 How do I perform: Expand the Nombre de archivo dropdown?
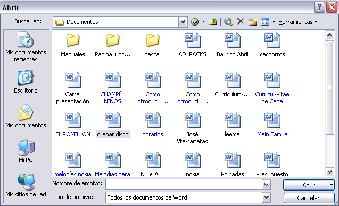266,185
